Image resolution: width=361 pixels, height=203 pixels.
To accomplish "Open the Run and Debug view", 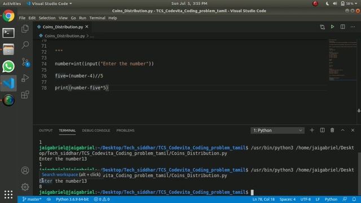I will click(x=25, y=78).
